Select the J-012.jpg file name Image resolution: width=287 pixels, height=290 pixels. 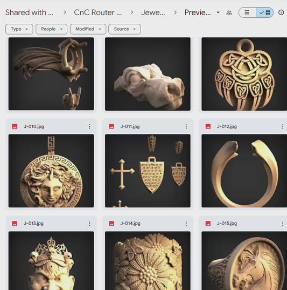point(227,126)
